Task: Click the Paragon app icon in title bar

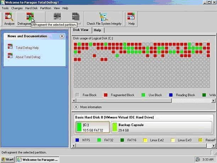Action: coord(2,2)
